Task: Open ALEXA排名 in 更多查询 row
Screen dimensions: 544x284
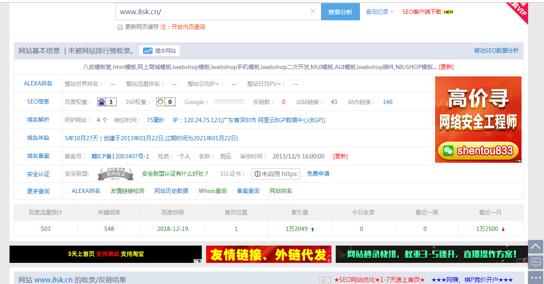Action: click(x=86, y=191)
